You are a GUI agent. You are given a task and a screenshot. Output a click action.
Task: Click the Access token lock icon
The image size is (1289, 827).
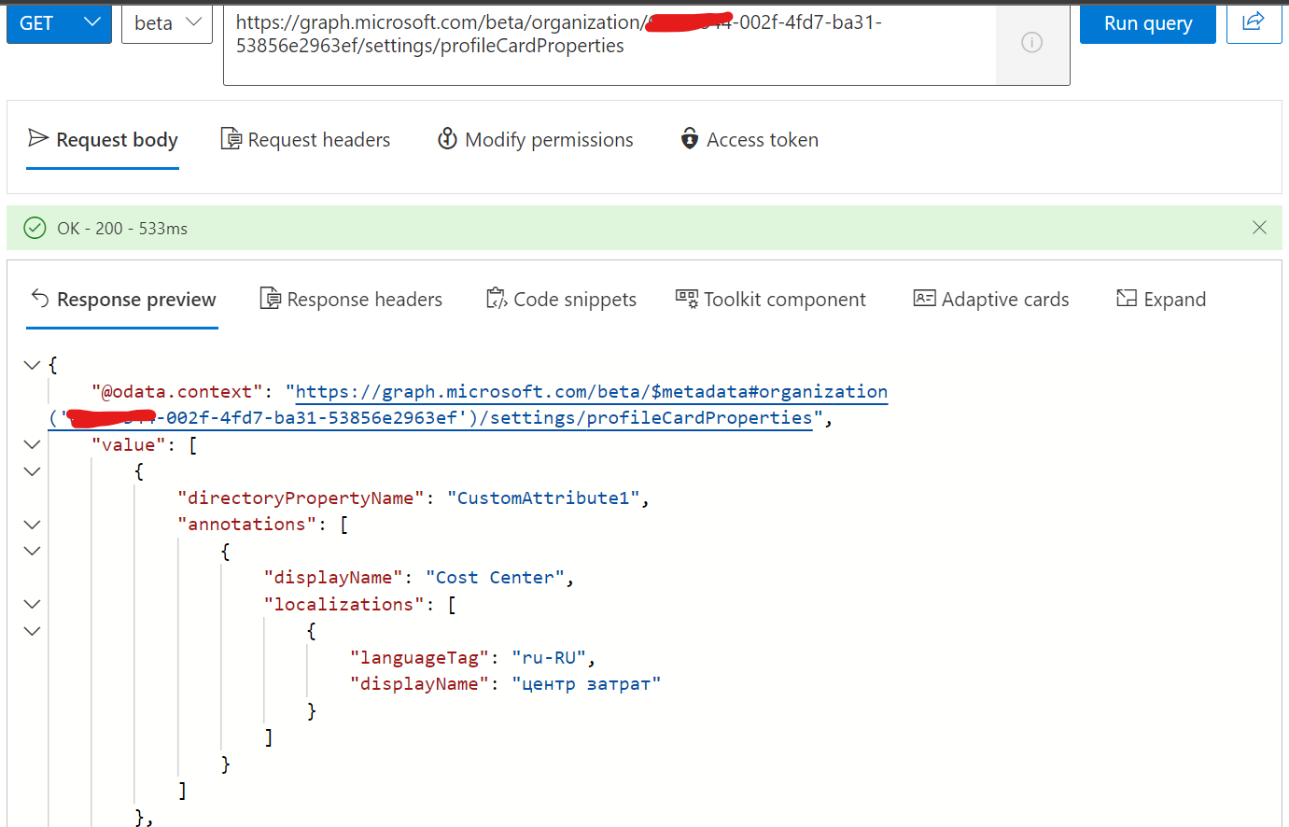coord(690,139)
